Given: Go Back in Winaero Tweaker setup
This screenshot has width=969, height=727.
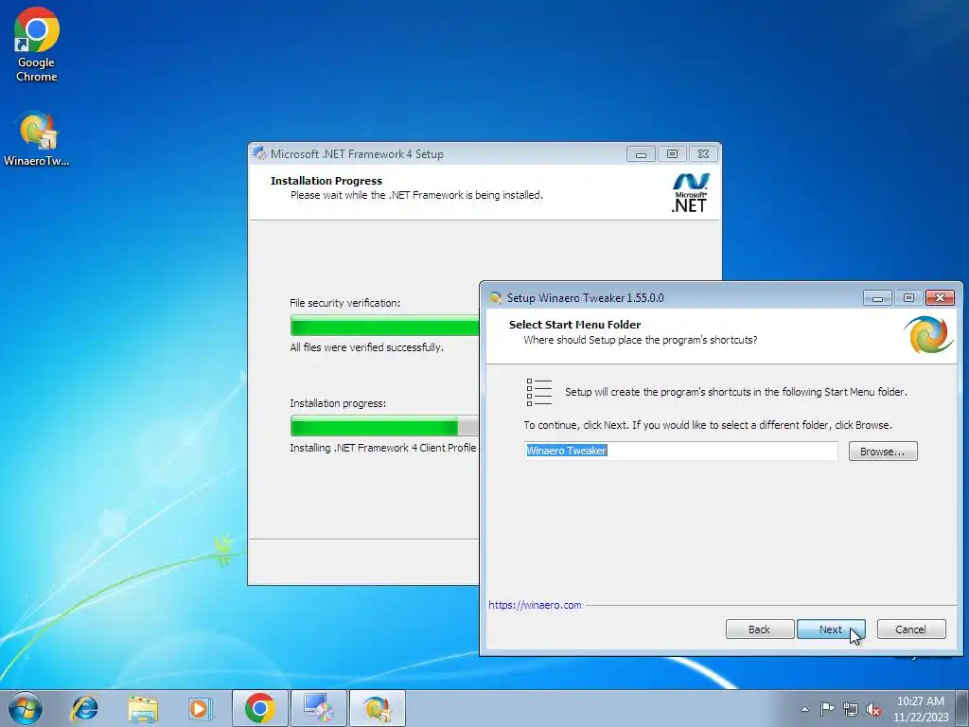Looking at the screenshot, I should point(760,629).
